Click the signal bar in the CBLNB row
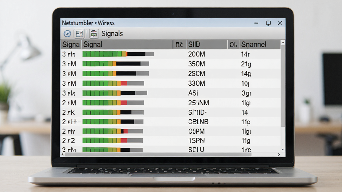The width and height of the screenshot is (342, 192). point(113,122)
